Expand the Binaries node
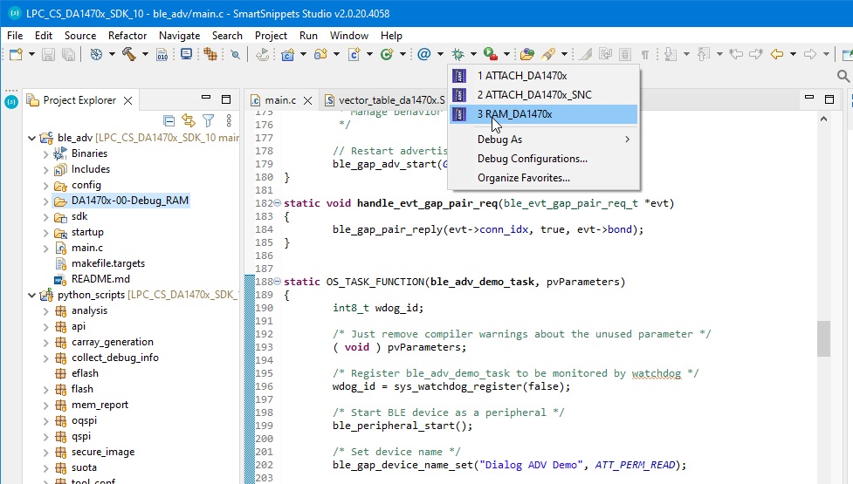Image resolution: width=853 pixels, height=484 pixels. [46, 153]
